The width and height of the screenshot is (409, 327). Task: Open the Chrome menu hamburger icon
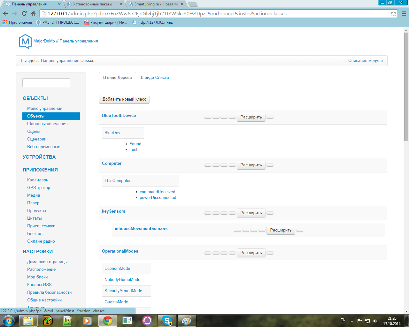coord(404,13)
